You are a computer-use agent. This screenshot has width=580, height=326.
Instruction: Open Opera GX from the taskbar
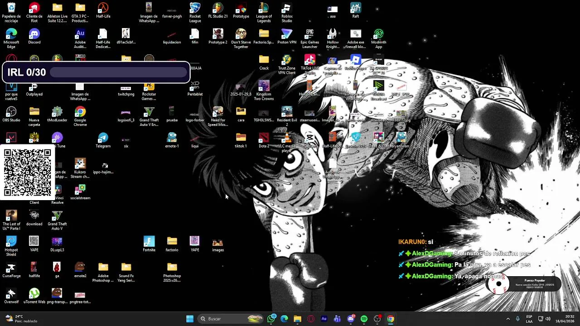coord(311,319)
